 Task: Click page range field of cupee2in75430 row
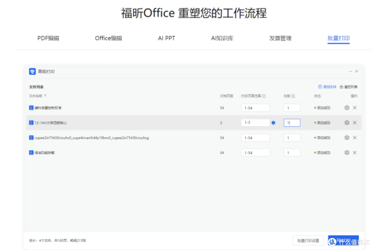(x=255, y=138)
